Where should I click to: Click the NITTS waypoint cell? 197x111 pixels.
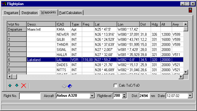63,70
